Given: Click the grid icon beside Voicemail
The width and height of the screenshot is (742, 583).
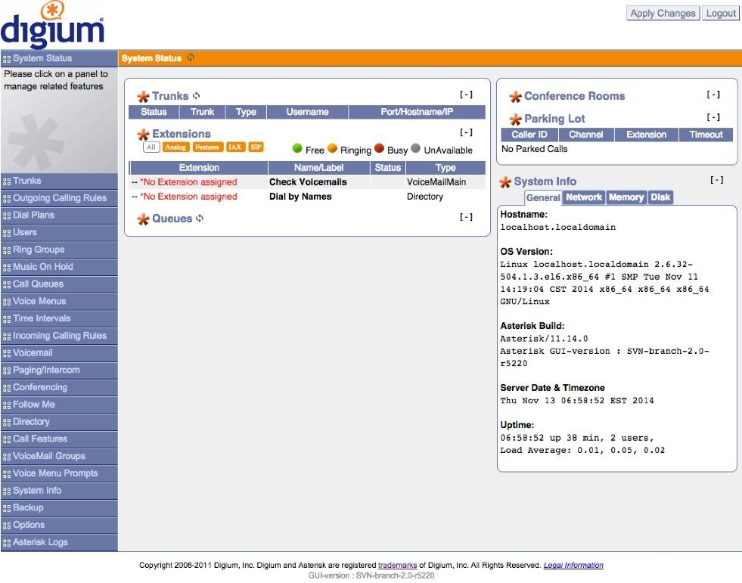Looking at the screenshot, I should [x=7, y=353].
